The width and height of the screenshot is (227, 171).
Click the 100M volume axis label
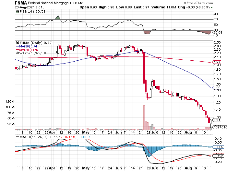[10, 107]
